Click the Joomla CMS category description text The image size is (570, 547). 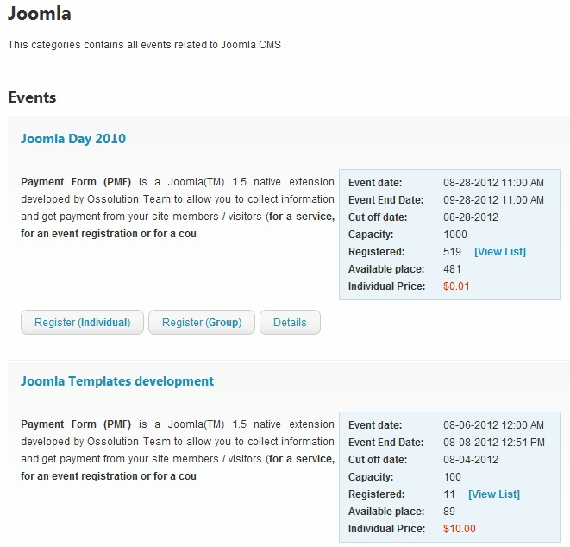tap(147, 45)
